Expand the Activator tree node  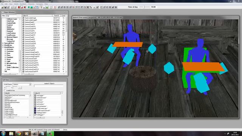[x=5, y=49]
